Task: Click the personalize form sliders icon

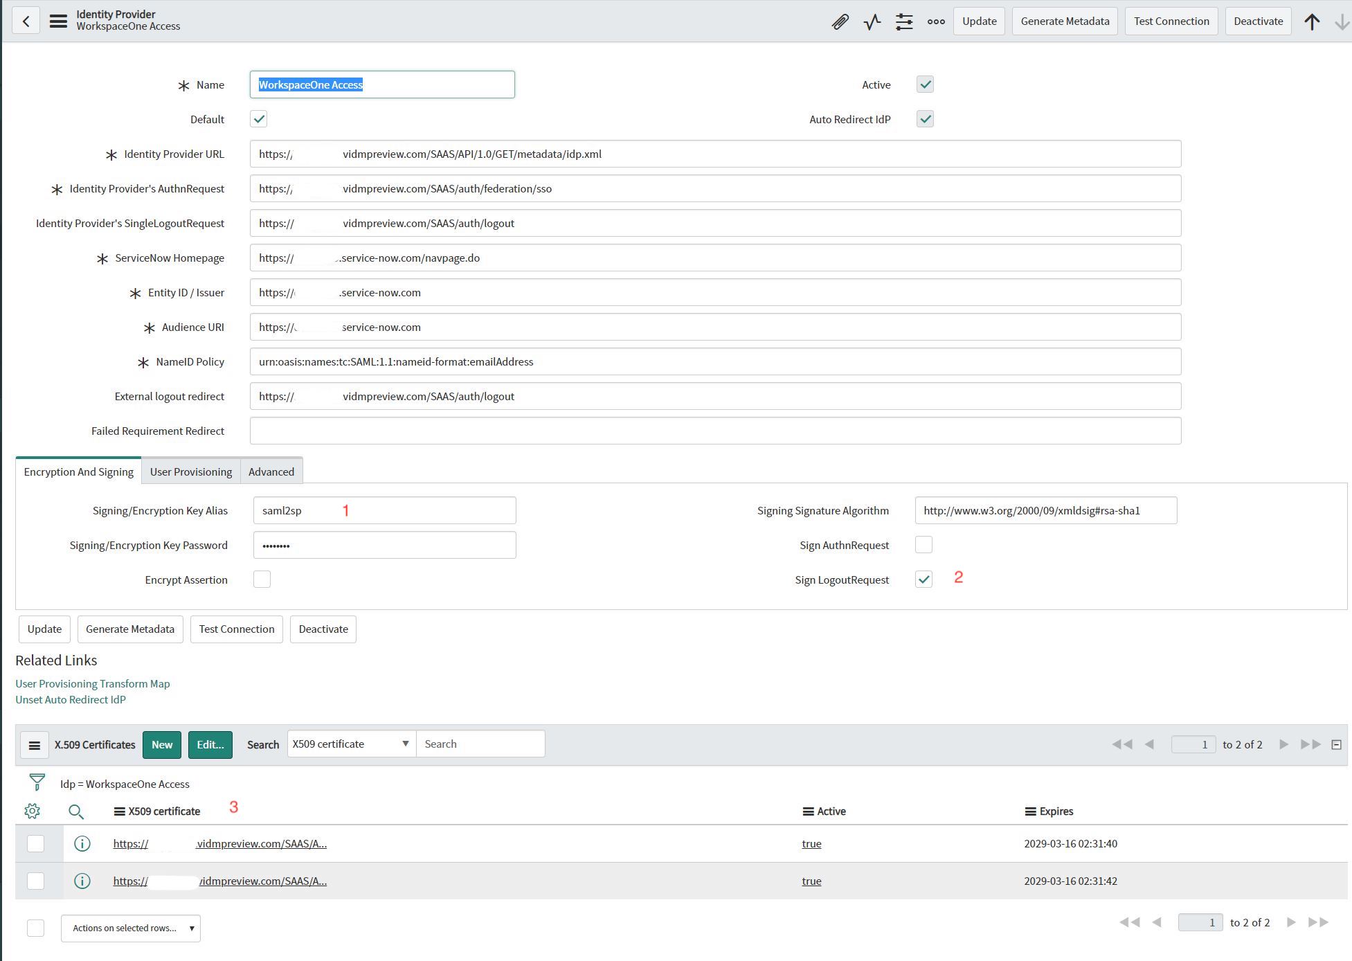Action: (904, 21)
